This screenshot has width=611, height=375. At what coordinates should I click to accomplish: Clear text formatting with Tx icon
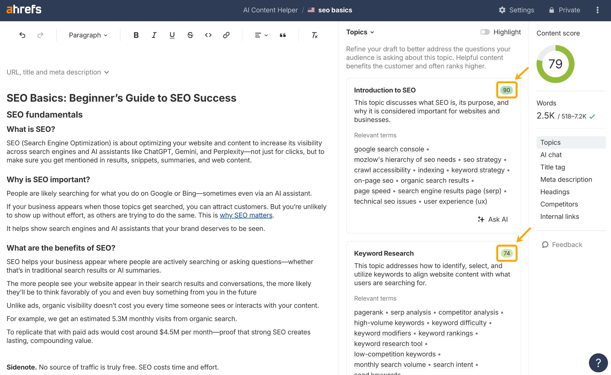(314, 35)
